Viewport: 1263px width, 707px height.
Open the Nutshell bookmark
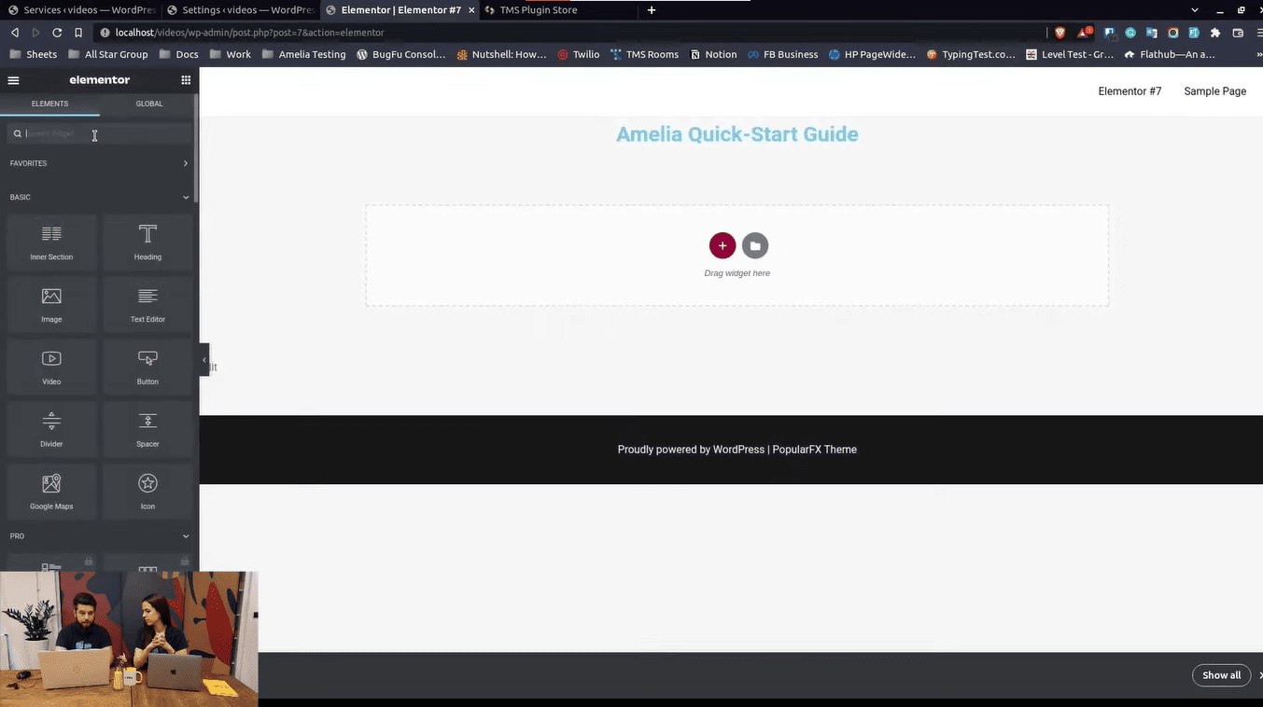(501, 54)
